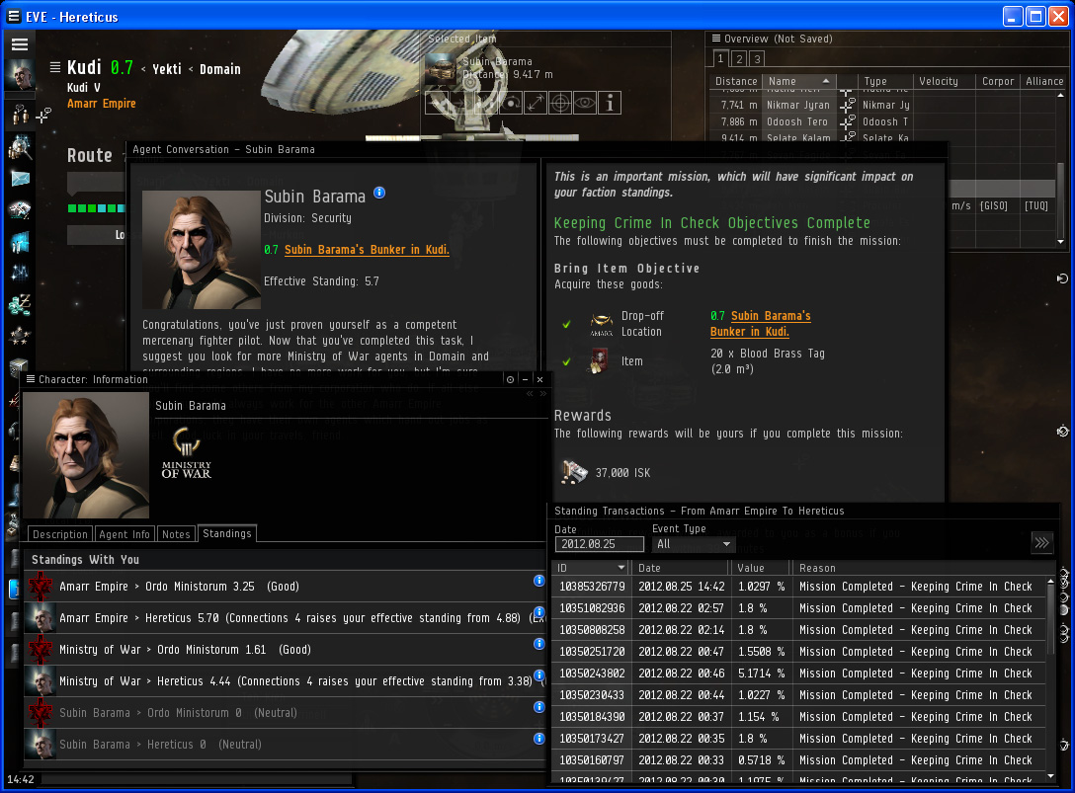Viewport: 1075px width, 793px height.
Task: Click Amarr Empire sovereignty link
Action: pyautogui.click(x=102, y=104)
